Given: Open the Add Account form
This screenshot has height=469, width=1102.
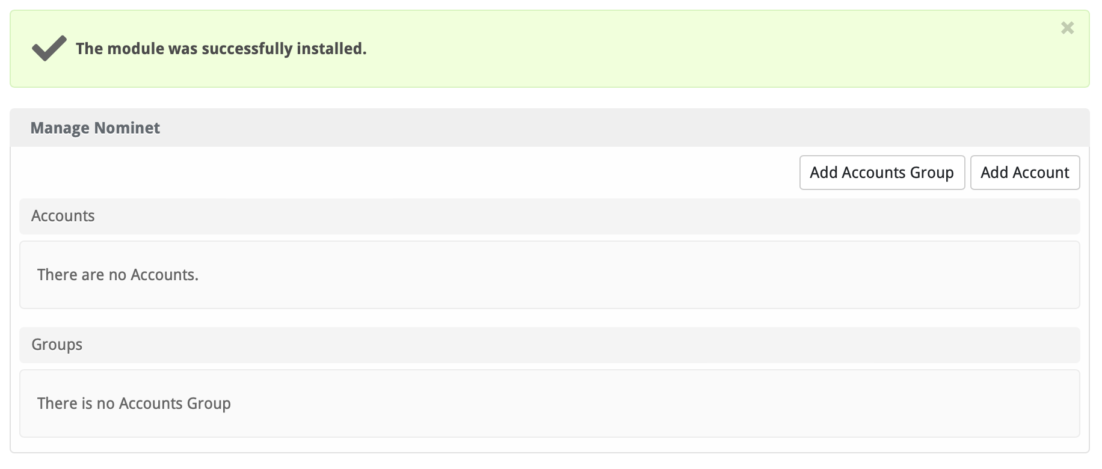Looking at the screenshot, I should click(x=1024, y=173).
